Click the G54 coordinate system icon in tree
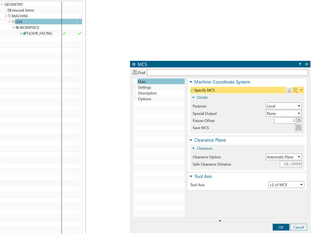Screen dimensions: 311x234 point(14,22)
